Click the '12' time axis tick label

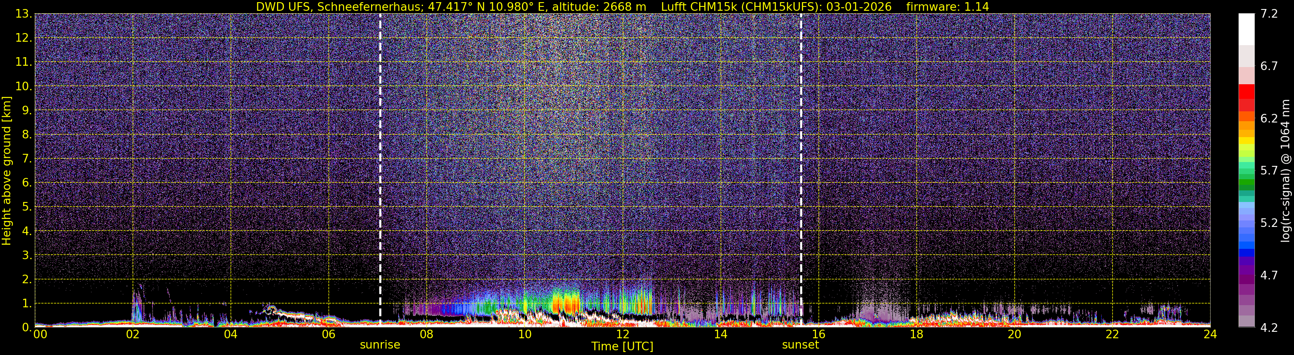tap(622, 334)
